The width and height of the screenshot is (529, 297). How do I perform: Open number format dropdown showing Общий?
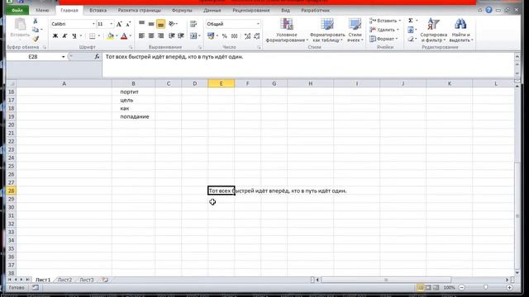(258, 24)
